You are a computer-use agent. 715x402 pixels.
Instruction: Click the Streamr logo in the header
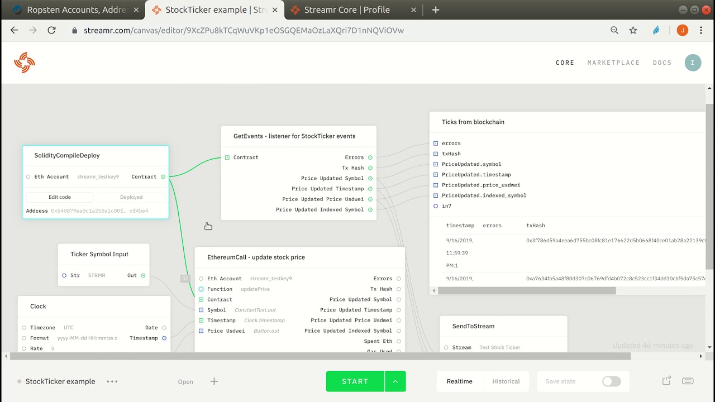25,63
